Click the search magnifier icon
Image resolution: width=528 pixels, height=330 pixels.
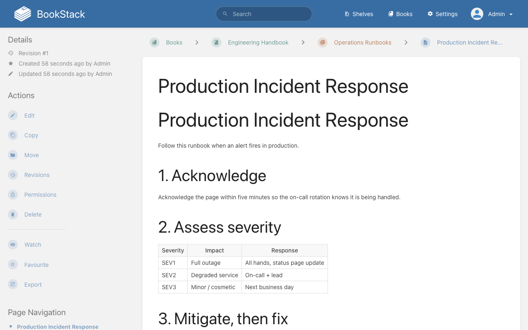tap(225, 14)
